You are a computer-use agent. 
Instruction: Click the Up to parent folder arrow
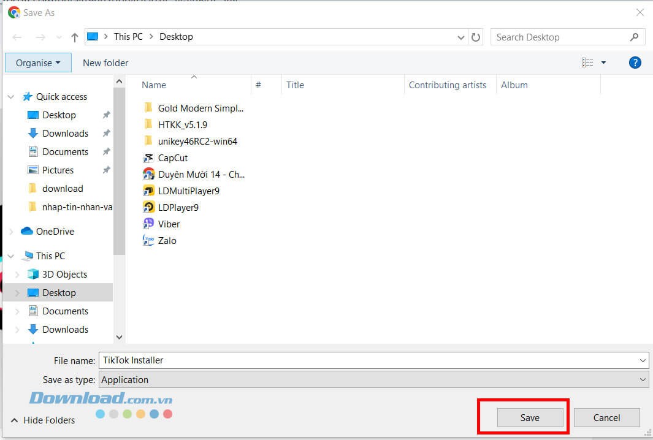75,37
